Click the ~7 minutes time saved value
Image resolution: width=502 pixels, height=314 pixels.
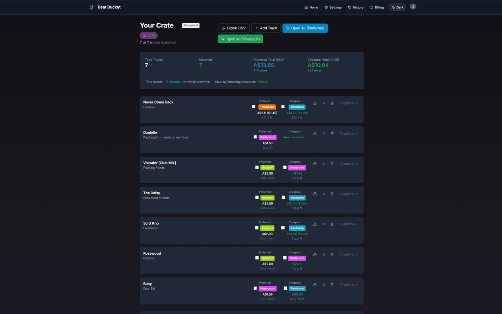click(172, 82)
